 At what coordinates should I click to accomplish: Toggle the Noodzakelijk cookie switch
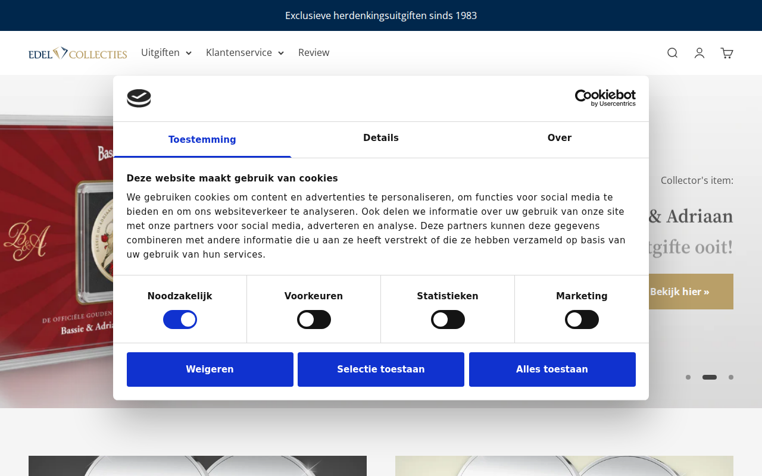click(x=180, y=320)
